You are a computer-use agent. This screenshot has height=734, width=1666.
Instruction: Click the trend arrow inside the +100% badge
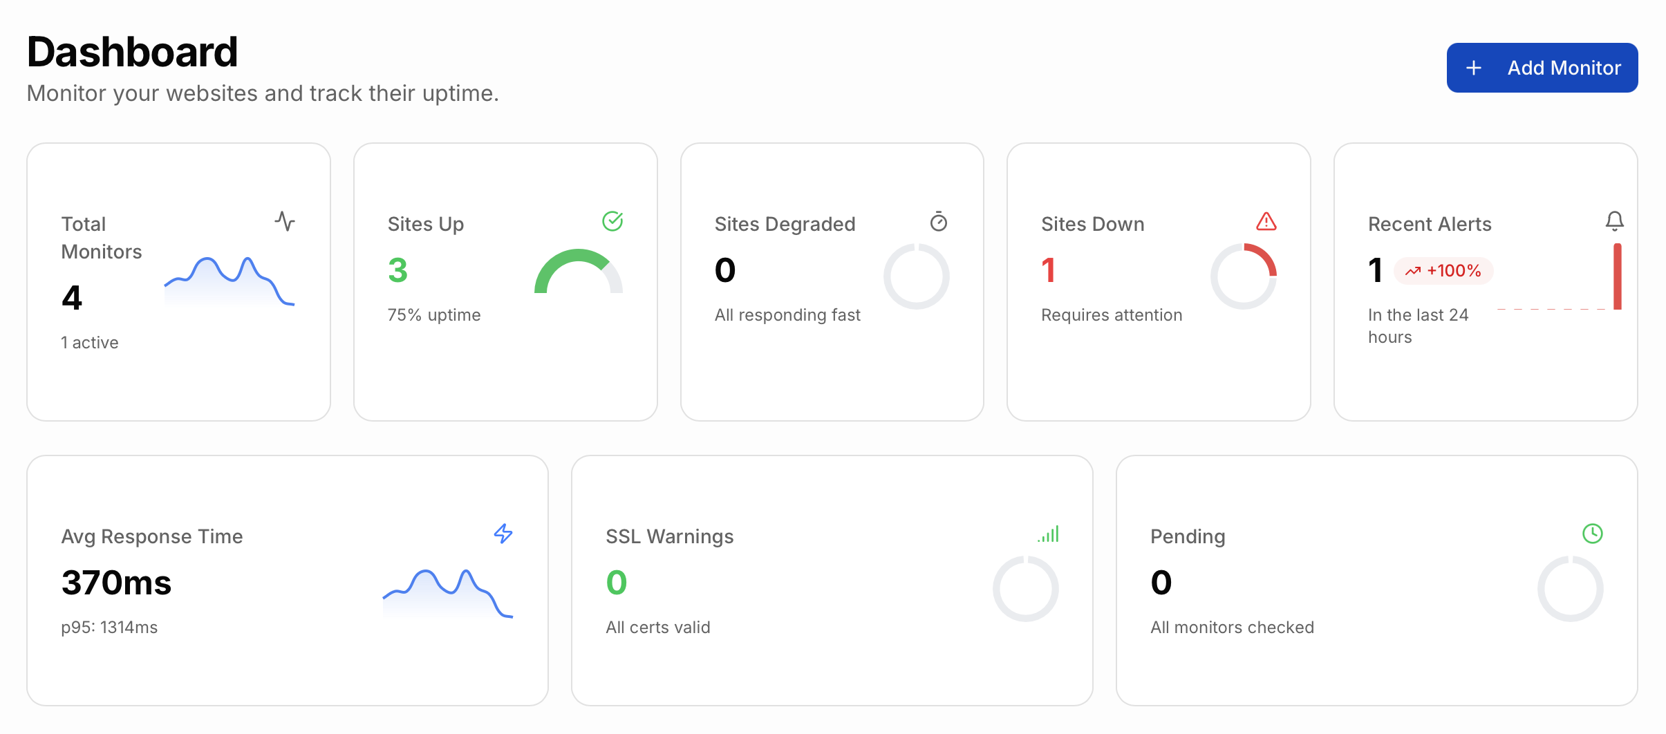point(1411,271)
